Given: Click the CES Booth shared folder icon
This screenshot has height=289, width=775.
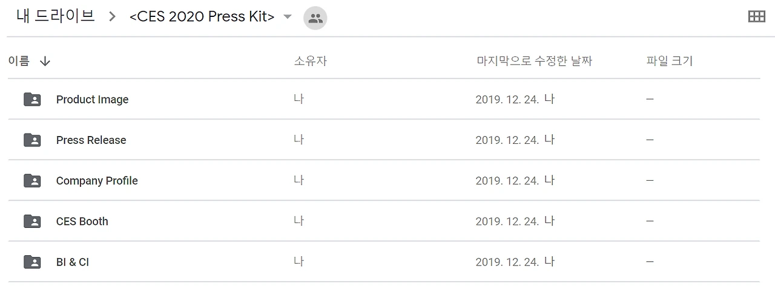Looking at the screenshot, I should tap(32, 221).
